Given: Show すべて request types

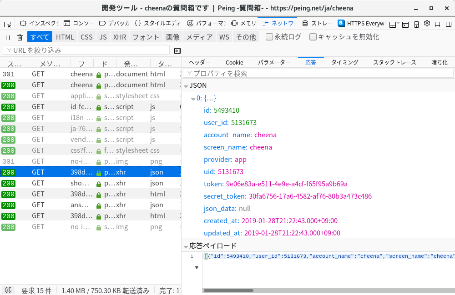Looking at the screenshot, I should point(40,37).
